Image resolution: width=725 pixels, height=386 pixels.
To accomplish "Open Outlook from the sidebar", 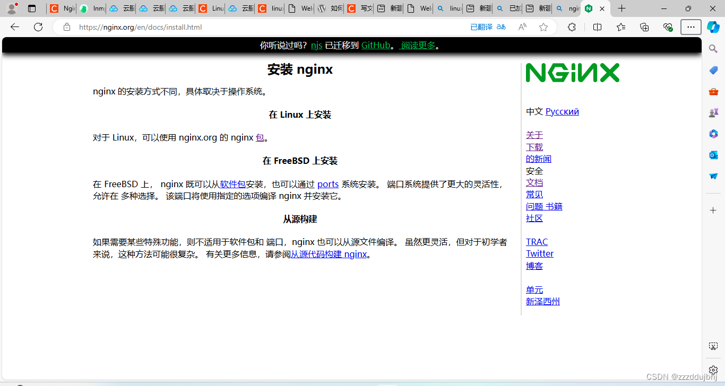I will tap(713, 155).
